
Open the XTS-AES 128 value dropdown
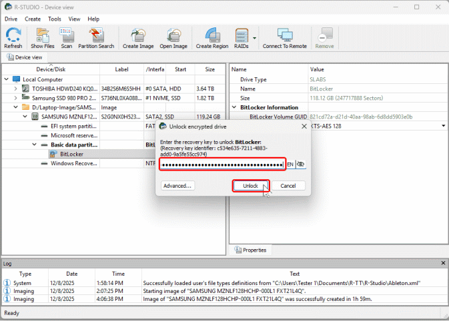click(443, 126)
